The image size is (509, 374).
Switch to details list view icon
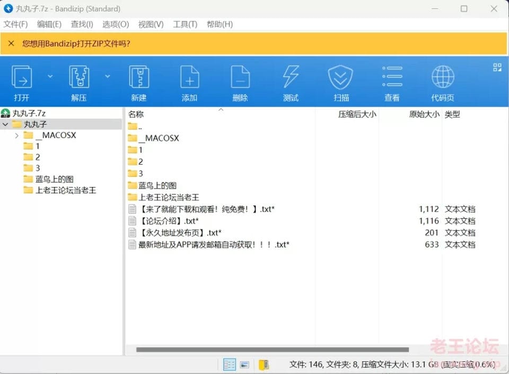point(230,364)
